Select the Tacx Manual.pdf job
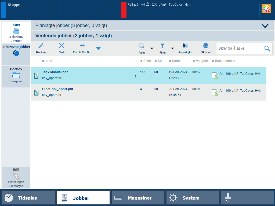The image size is (275, 206). [148, 75]
